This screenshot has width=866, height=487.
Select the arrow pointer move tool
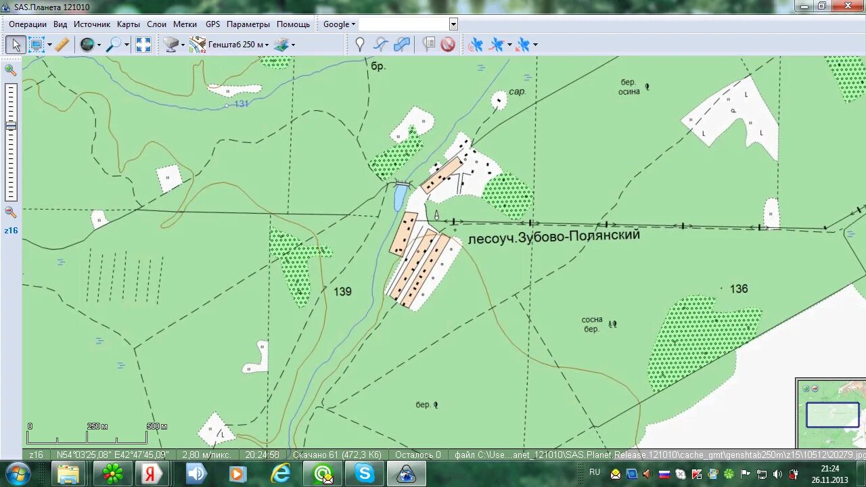[16, 45]
